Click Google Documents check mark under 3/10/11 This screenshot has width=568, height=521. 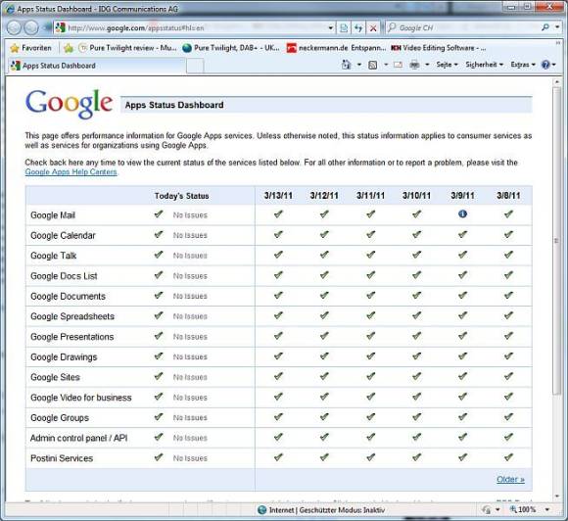(x=416, y=296)
